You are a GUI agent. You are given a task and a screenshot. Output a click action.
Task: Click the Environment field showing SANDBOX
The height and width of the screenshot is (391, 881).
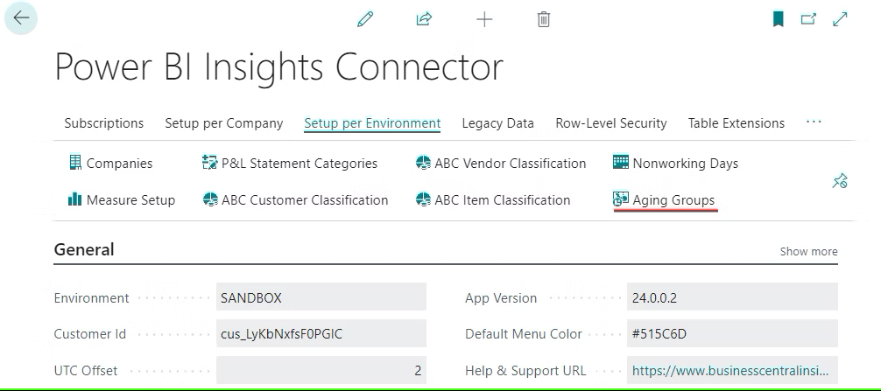[321, 297]
